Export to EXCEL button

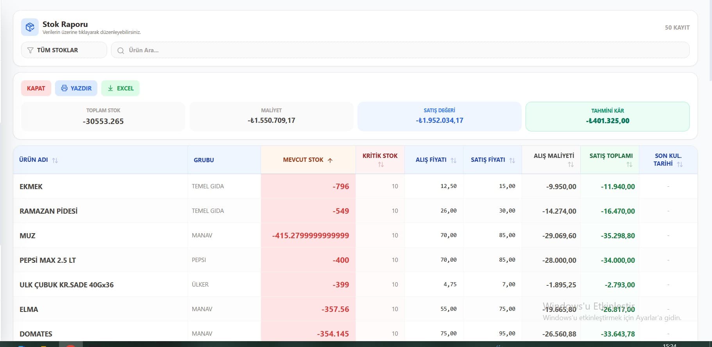[x=120, y=88]
